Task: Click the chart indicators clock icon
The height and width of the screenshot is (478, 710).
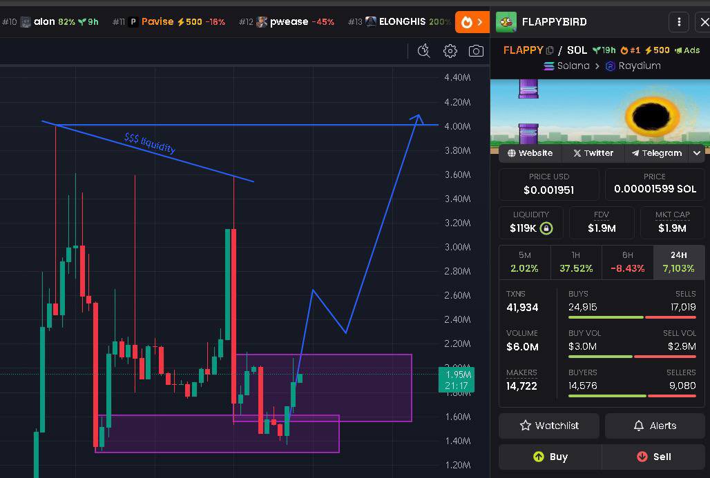Action: 424,51
